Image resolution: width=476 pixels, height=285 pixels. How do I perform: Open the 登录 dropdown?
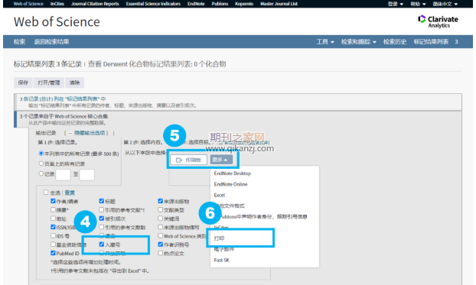click(396, 4)
